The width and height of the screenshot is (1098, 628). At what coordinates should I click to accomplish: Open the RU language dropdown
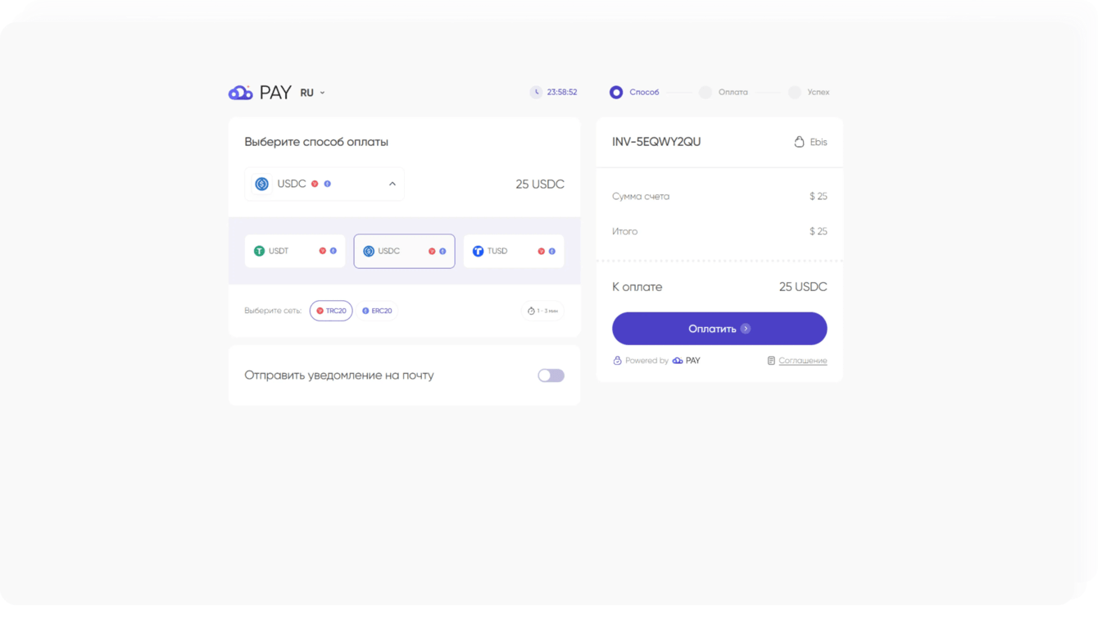pyautogui.click(x=312, y=93)
